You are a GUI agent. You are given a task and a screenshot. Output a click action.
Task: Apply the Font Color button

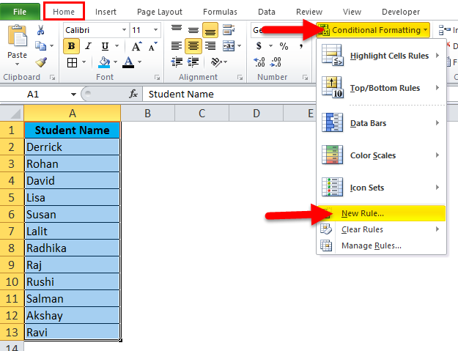click(128, 62)
